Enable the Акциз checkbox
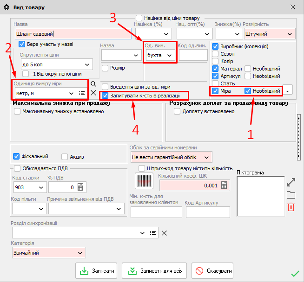Image resolution: width=304 pixels, height=282 pixels. click(x=65, y=157)
